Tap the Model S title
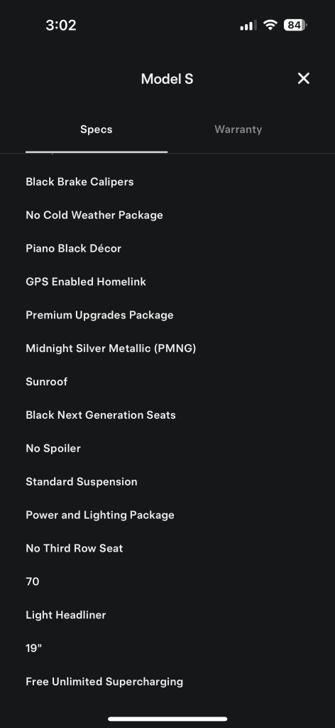Viewport: 335px width, 728px height. click(x=167, y=79)
